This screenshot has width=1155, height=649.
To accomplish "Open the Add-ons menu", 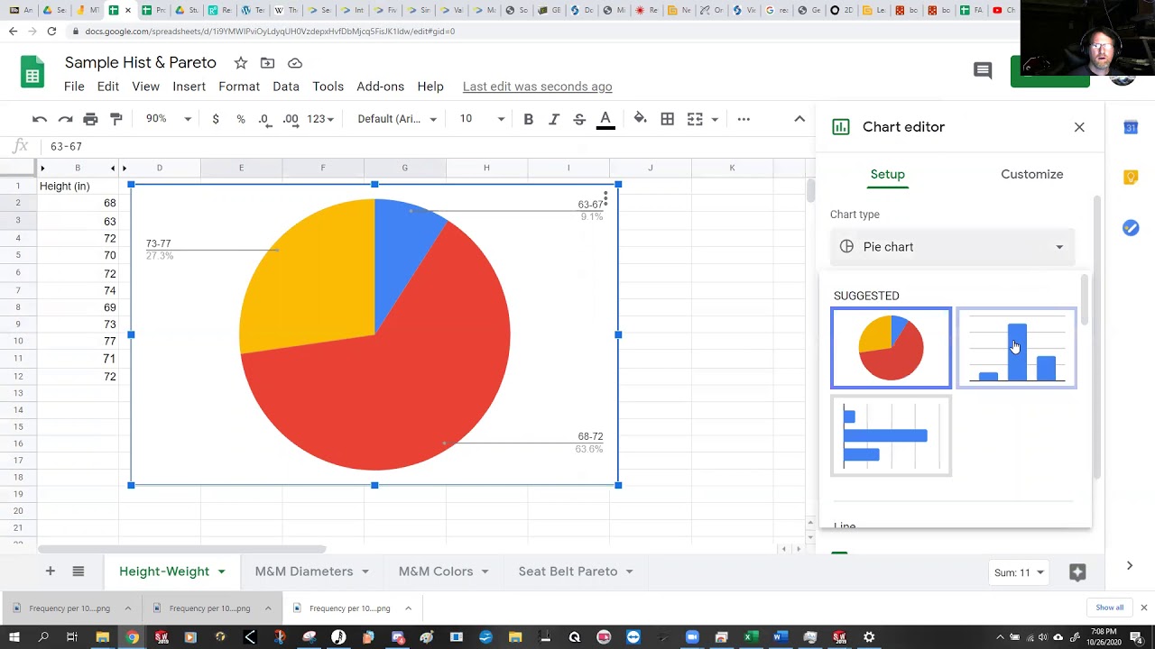I will point(380,87).
